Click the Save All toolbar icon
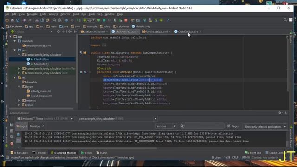This screenshot has width=297, height=167. coord(13,20)
